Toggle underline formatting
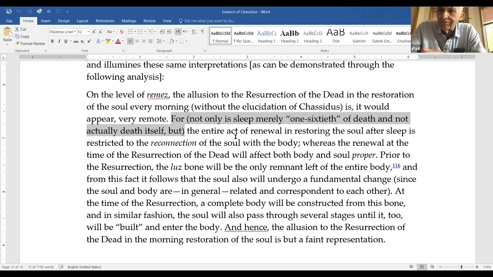The width and height of the screenshot is (493, 277). pos(66,41)
